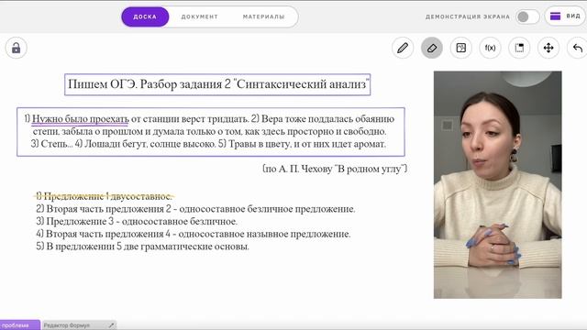Select the move/pan arrows tool
This screenshot has height=330, width=587.
(x=548, y=48)
